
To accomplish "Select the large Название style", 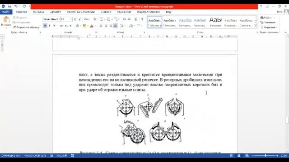I will pyautogui.click(x=215, y=22).
